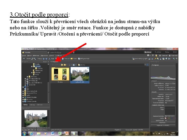Click the castle preview image in left panel
The width and height of the screenshot is (187, 140).
click(x=36, y=118)
